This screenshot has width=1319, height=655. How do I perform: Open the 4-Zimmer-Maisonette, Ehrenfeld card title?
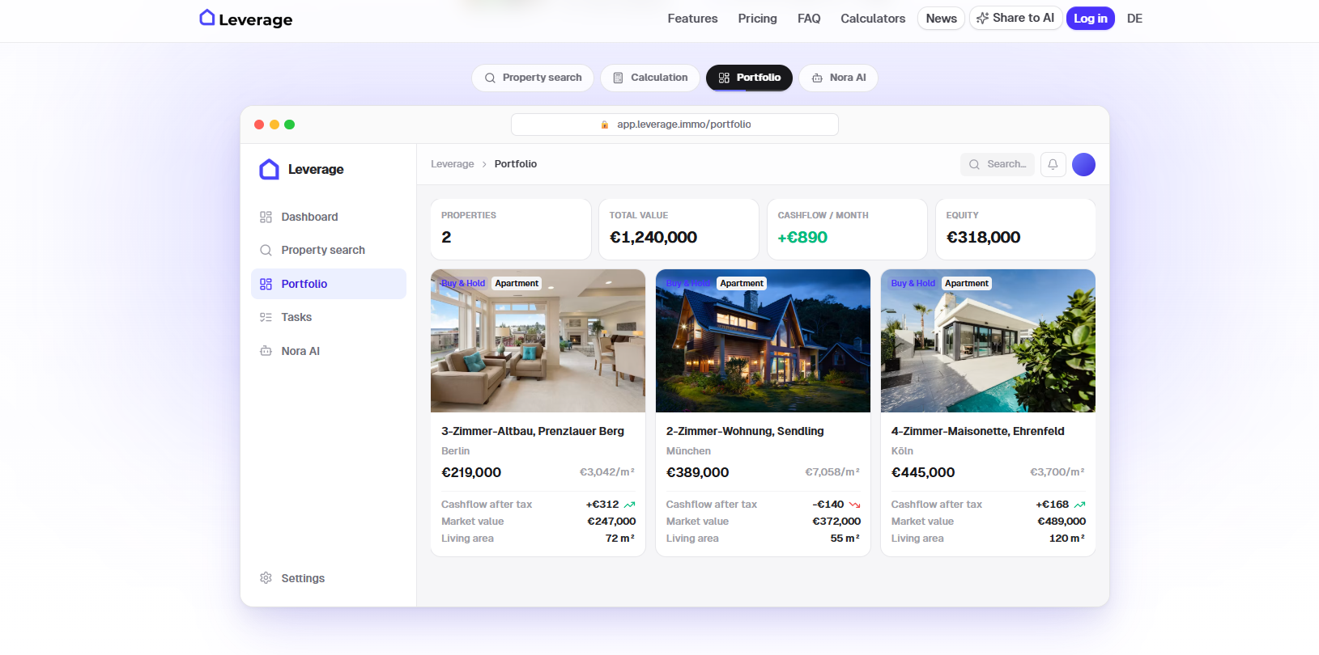[977, 431]
